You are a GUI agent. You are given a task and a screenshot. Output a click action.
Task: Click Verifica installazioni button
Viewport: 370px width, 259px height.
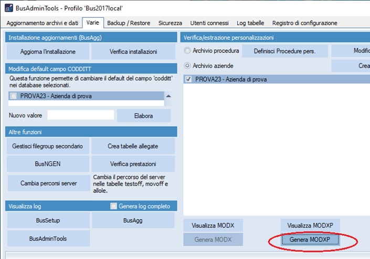(x=133, y=51)
